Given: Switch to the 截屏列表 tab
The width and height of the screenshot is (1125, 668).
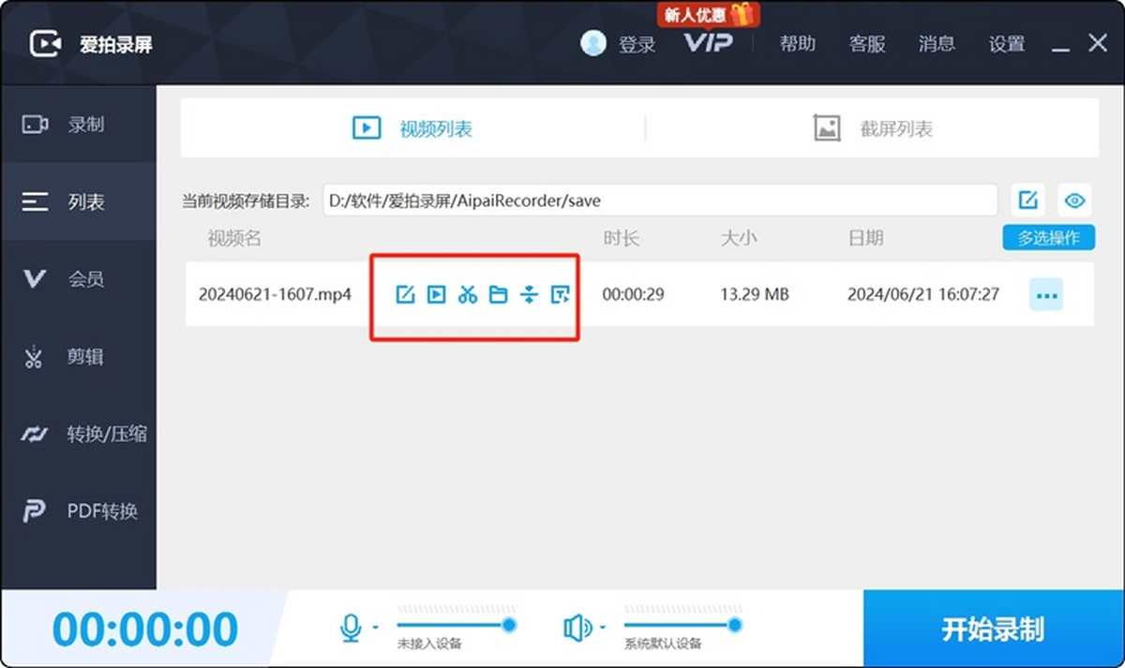Looking at the screenshot, I should pos(873,128).
